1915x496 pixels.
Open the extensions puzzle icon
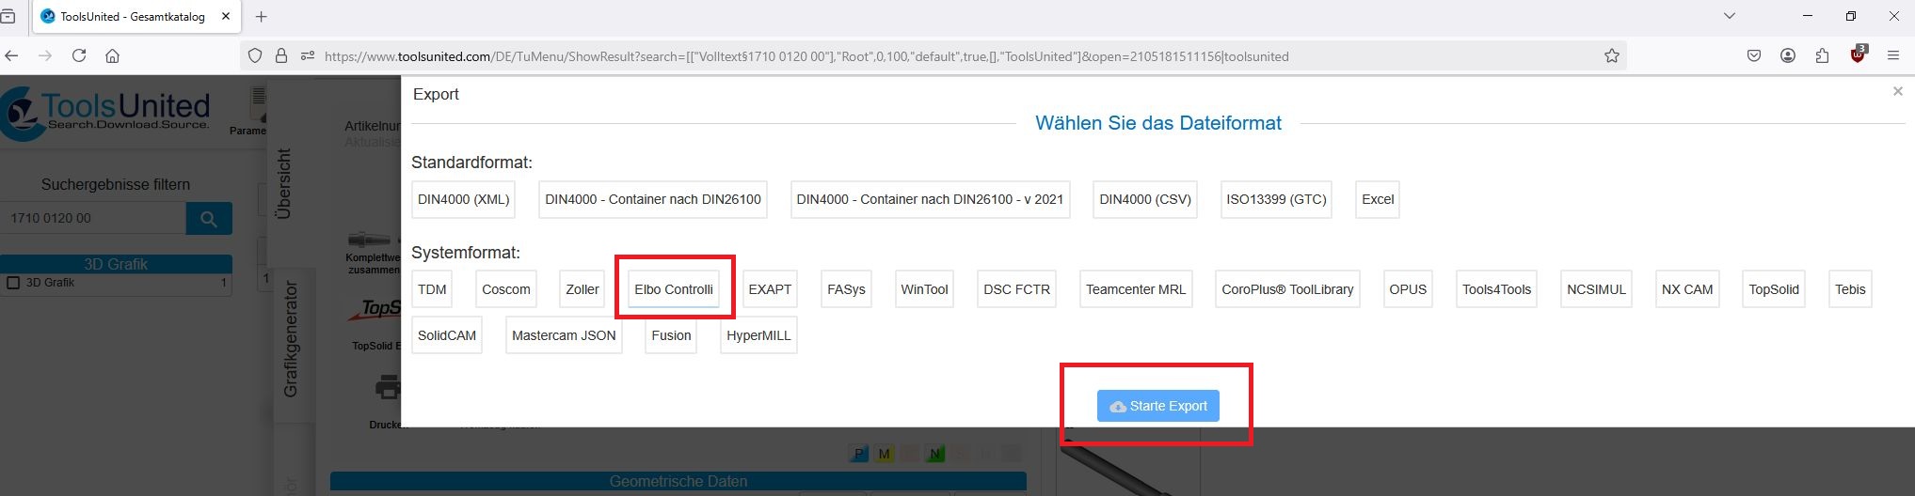(x=1822, y=56)
